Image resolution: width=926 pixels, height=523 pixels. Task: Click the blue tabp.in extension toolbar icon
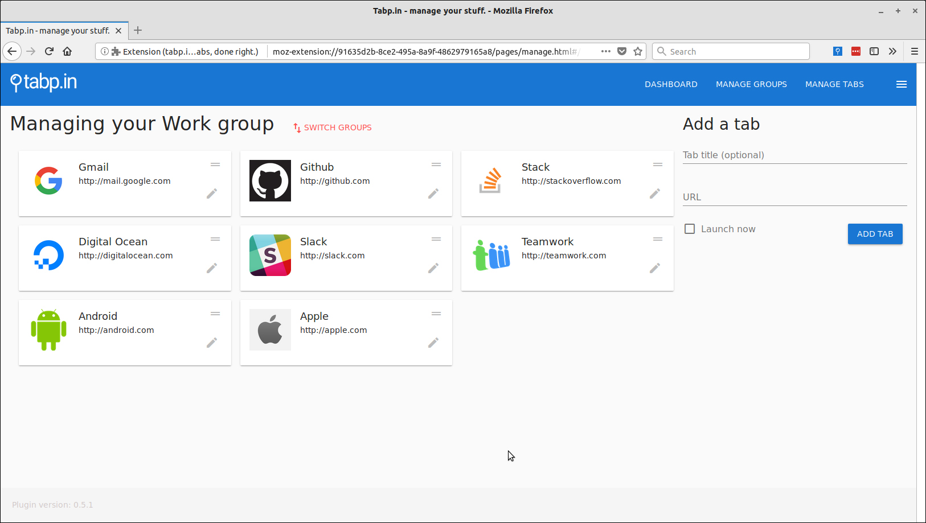click(838, 51)
